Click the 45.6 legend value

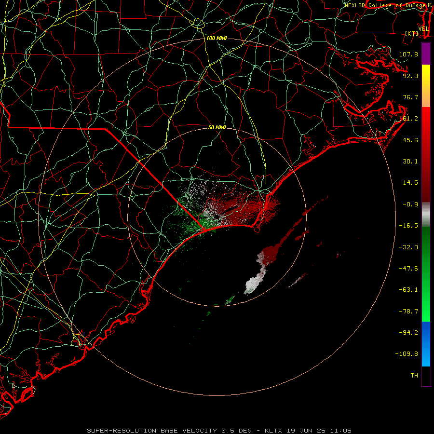coord(410,140)
